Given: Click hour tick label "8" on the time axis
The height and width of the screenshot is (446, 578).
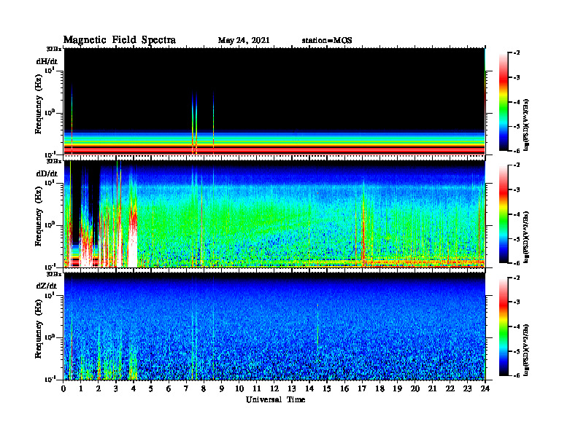Looking at the screenshot, I should click(204, 388).
